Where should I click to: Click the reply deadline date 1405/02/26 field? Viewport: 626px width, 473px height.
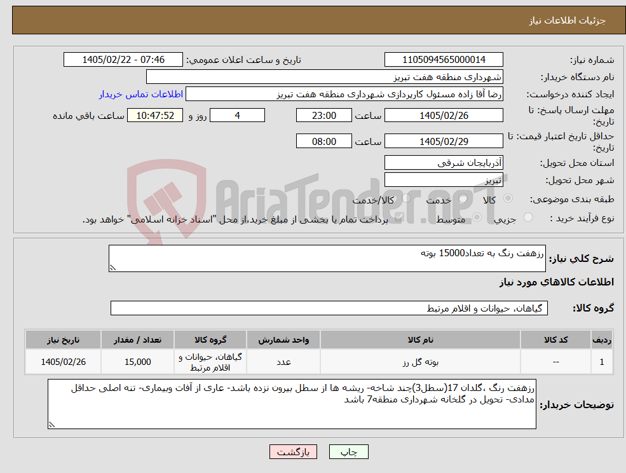coord(444,116)
